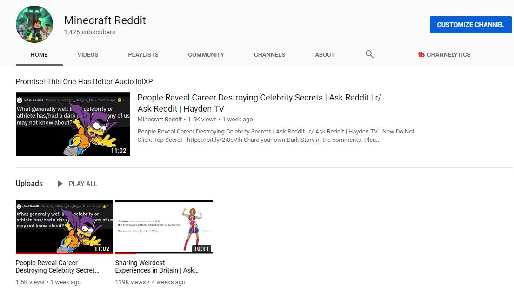Open Uploads thumbnail of celebrity secrets video
The image size is (514, 307).
tap(65, 227)
